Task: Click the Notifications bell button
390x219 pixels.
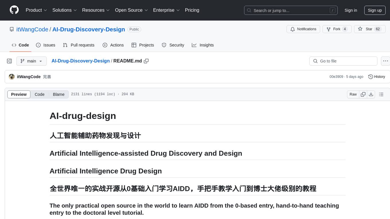Action: tap(303, 29)
